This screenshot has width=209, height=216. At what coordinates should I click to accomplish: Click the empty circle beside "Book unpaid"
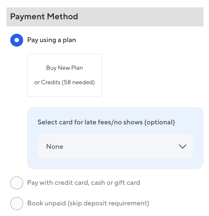[x=17, y=203]
